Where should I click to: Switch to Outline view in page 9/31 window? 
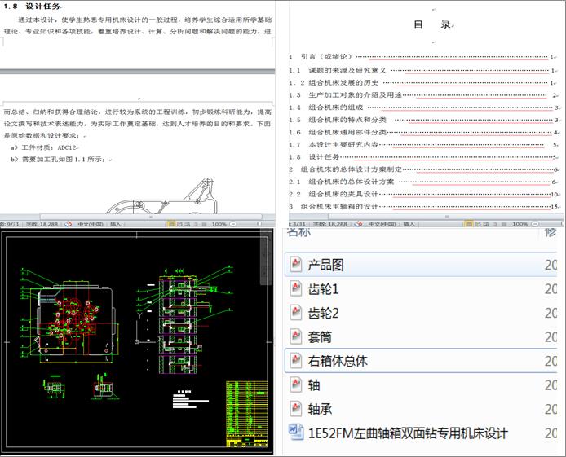pos(196,224)
